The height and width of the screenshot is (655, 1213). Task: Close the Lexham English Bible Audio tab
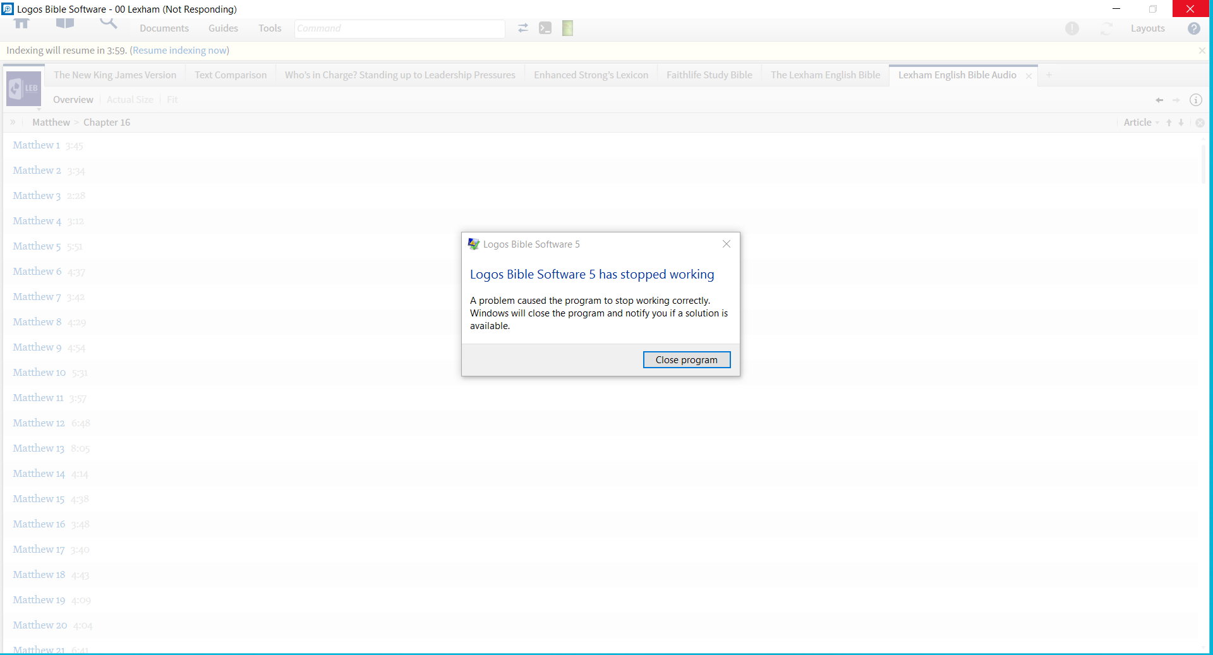(1029, 76)
